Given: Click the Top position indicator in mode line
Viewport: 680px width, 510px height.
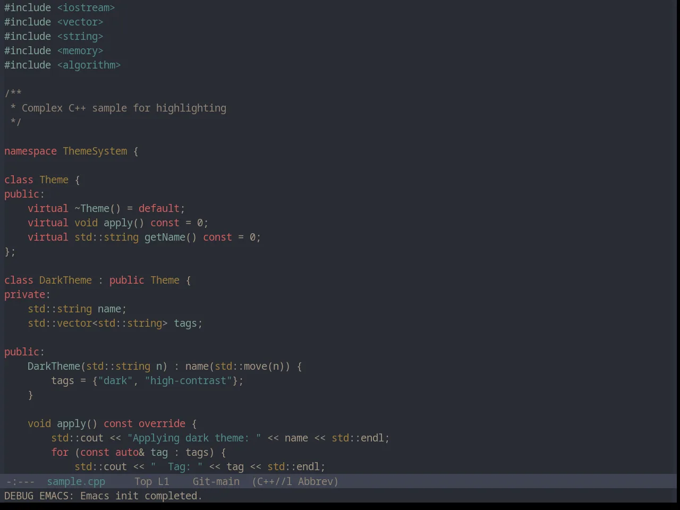Looking at the screenshot, I should pos(143,481).
